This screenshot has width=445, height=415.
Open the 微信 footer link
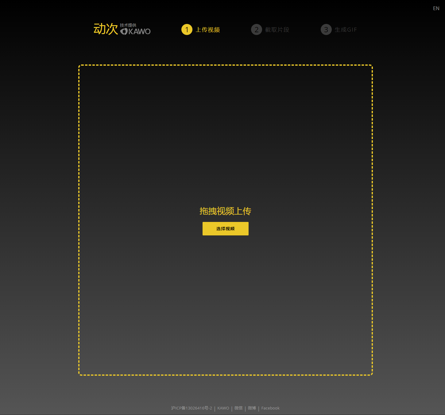pyautogui.click(x=238, y=408)
